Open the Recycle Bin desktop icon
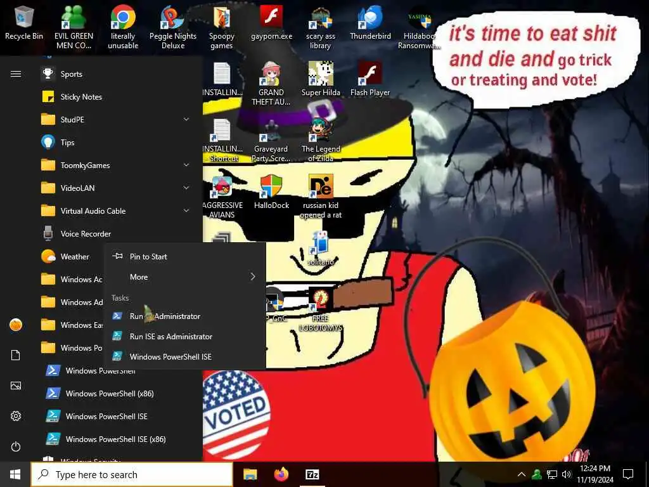 [24, 23]
